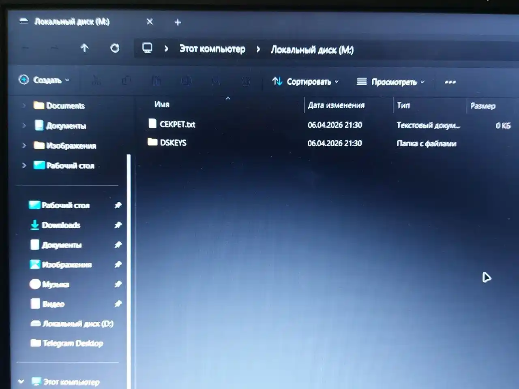The width and height of the screenshot is (519, 389).
Task: Click pin icon next to Видео
Action: [x=118, y=304]
